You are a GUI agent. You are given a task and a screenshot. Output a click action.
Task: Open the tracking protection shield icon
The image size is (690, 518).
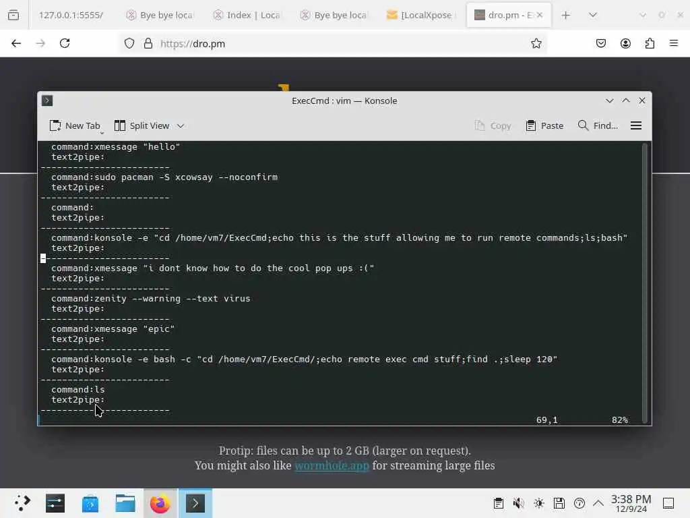click(129, 43)
